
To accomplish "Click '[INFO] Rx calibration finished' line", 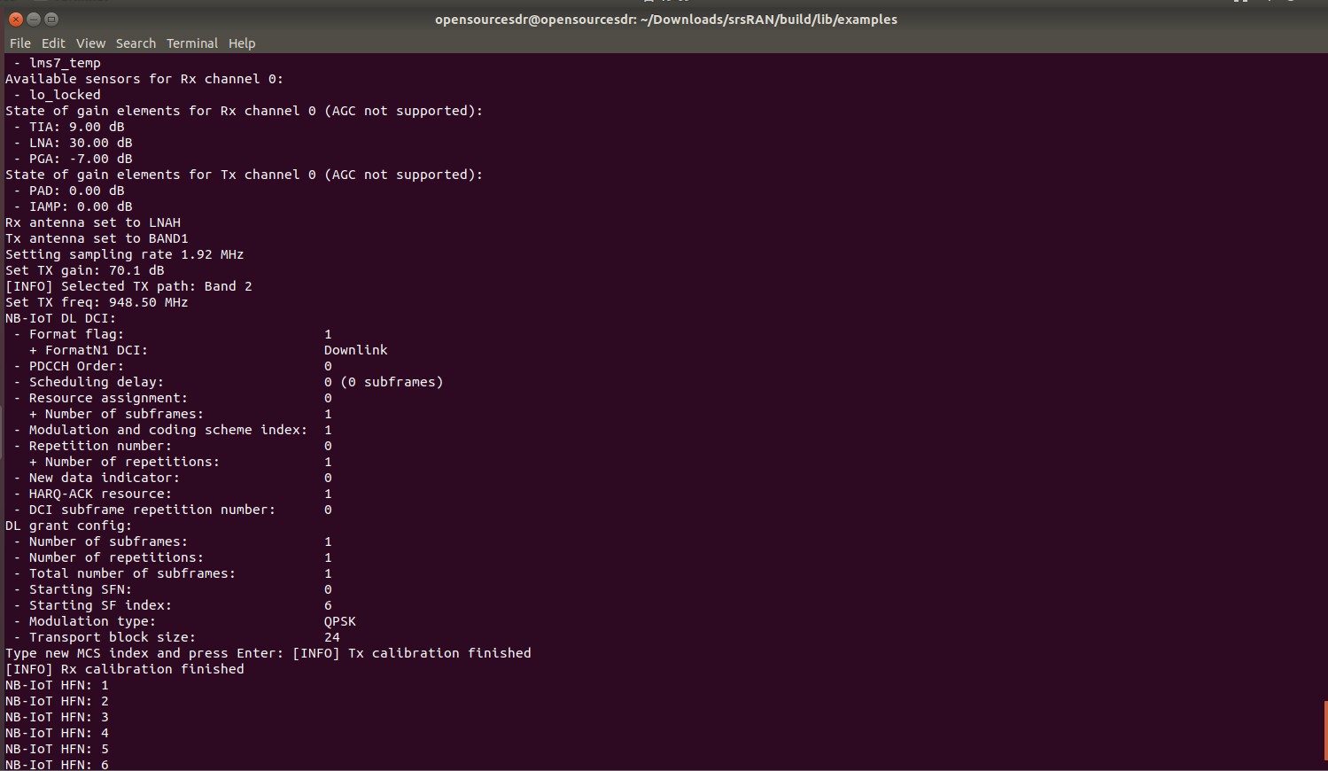I will 125,669.
